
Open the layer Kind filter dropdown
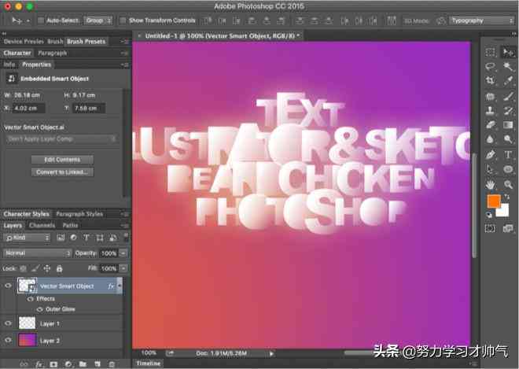[x=27, y=238]
